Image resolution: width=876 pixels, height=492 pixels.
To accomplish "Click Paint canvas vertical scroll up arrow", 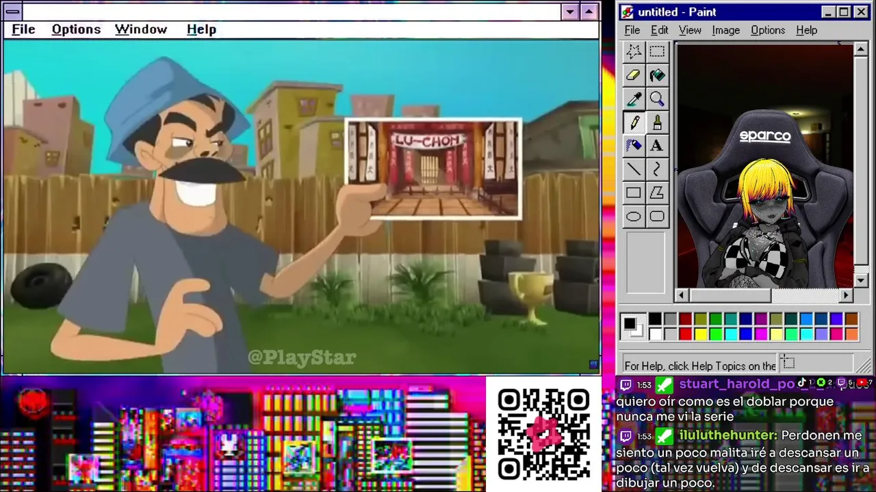I will [861, 49].
